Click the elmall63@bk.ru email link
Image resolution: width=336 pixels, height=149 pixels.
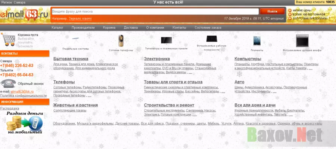[x=22, y=92]
